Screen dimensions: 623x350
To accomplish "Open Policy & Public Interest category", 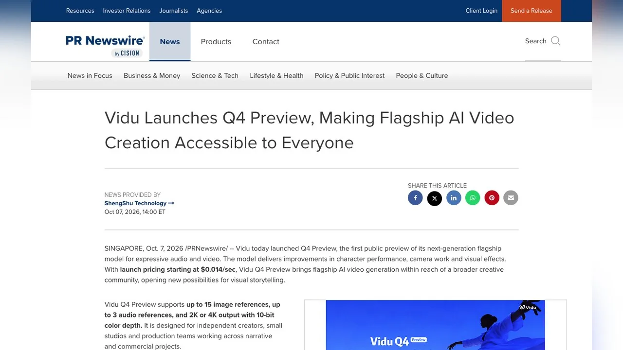I will (x=349, y=75).
